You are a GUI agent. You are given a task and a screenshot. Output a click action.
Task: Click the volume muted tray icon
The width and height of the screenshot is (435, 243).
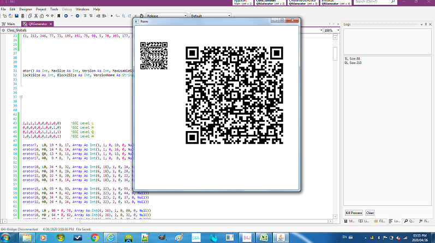point(398,238)
